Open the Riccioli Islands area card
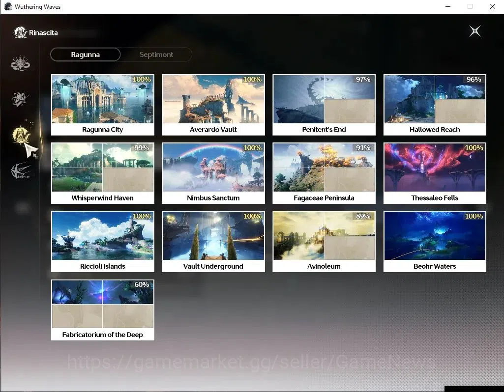The height and width of the screenshot is (392, 504). tap(103, 242)
